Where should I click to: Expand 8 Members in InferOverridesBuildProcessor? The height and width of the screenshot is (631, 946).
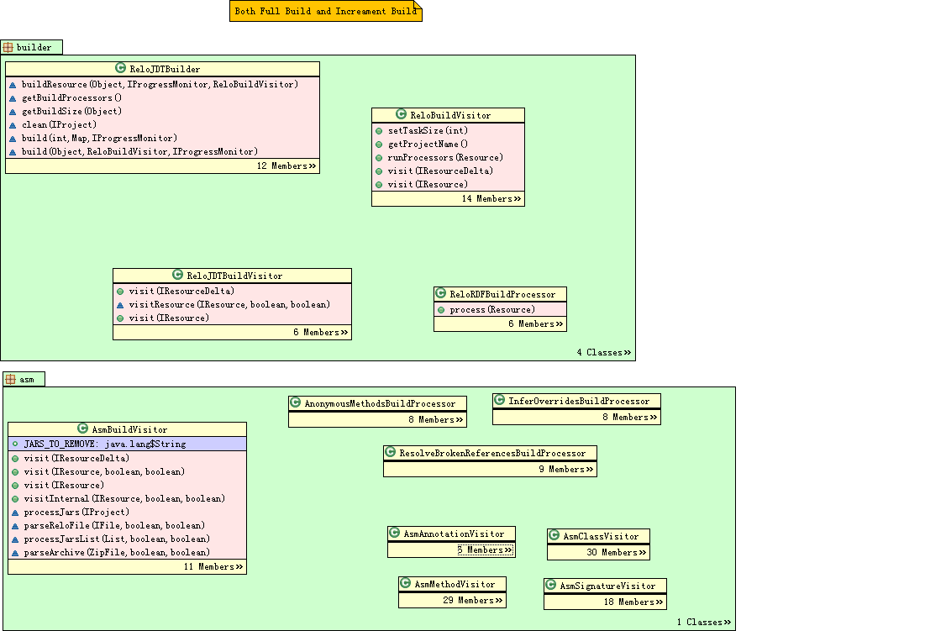coord(630,418)
